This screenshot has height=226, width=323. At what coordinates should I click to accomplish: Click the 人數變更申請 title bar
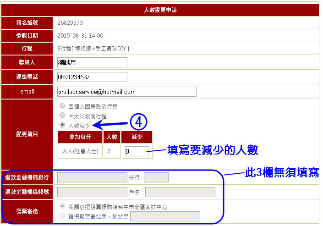pos(160,9)
